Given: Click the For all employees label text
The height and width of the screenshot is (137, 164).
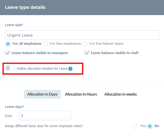Looking at the screenshot, I should [27, 44].
